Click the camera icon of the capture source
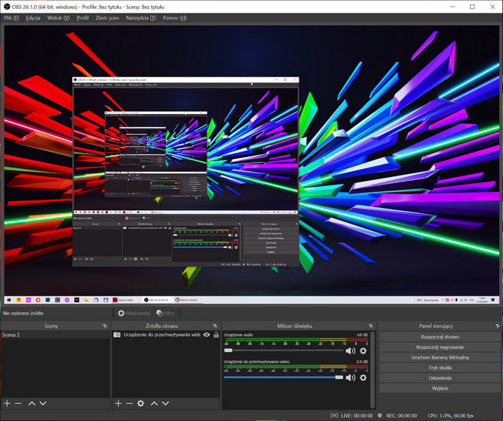 tap(117, 335)
